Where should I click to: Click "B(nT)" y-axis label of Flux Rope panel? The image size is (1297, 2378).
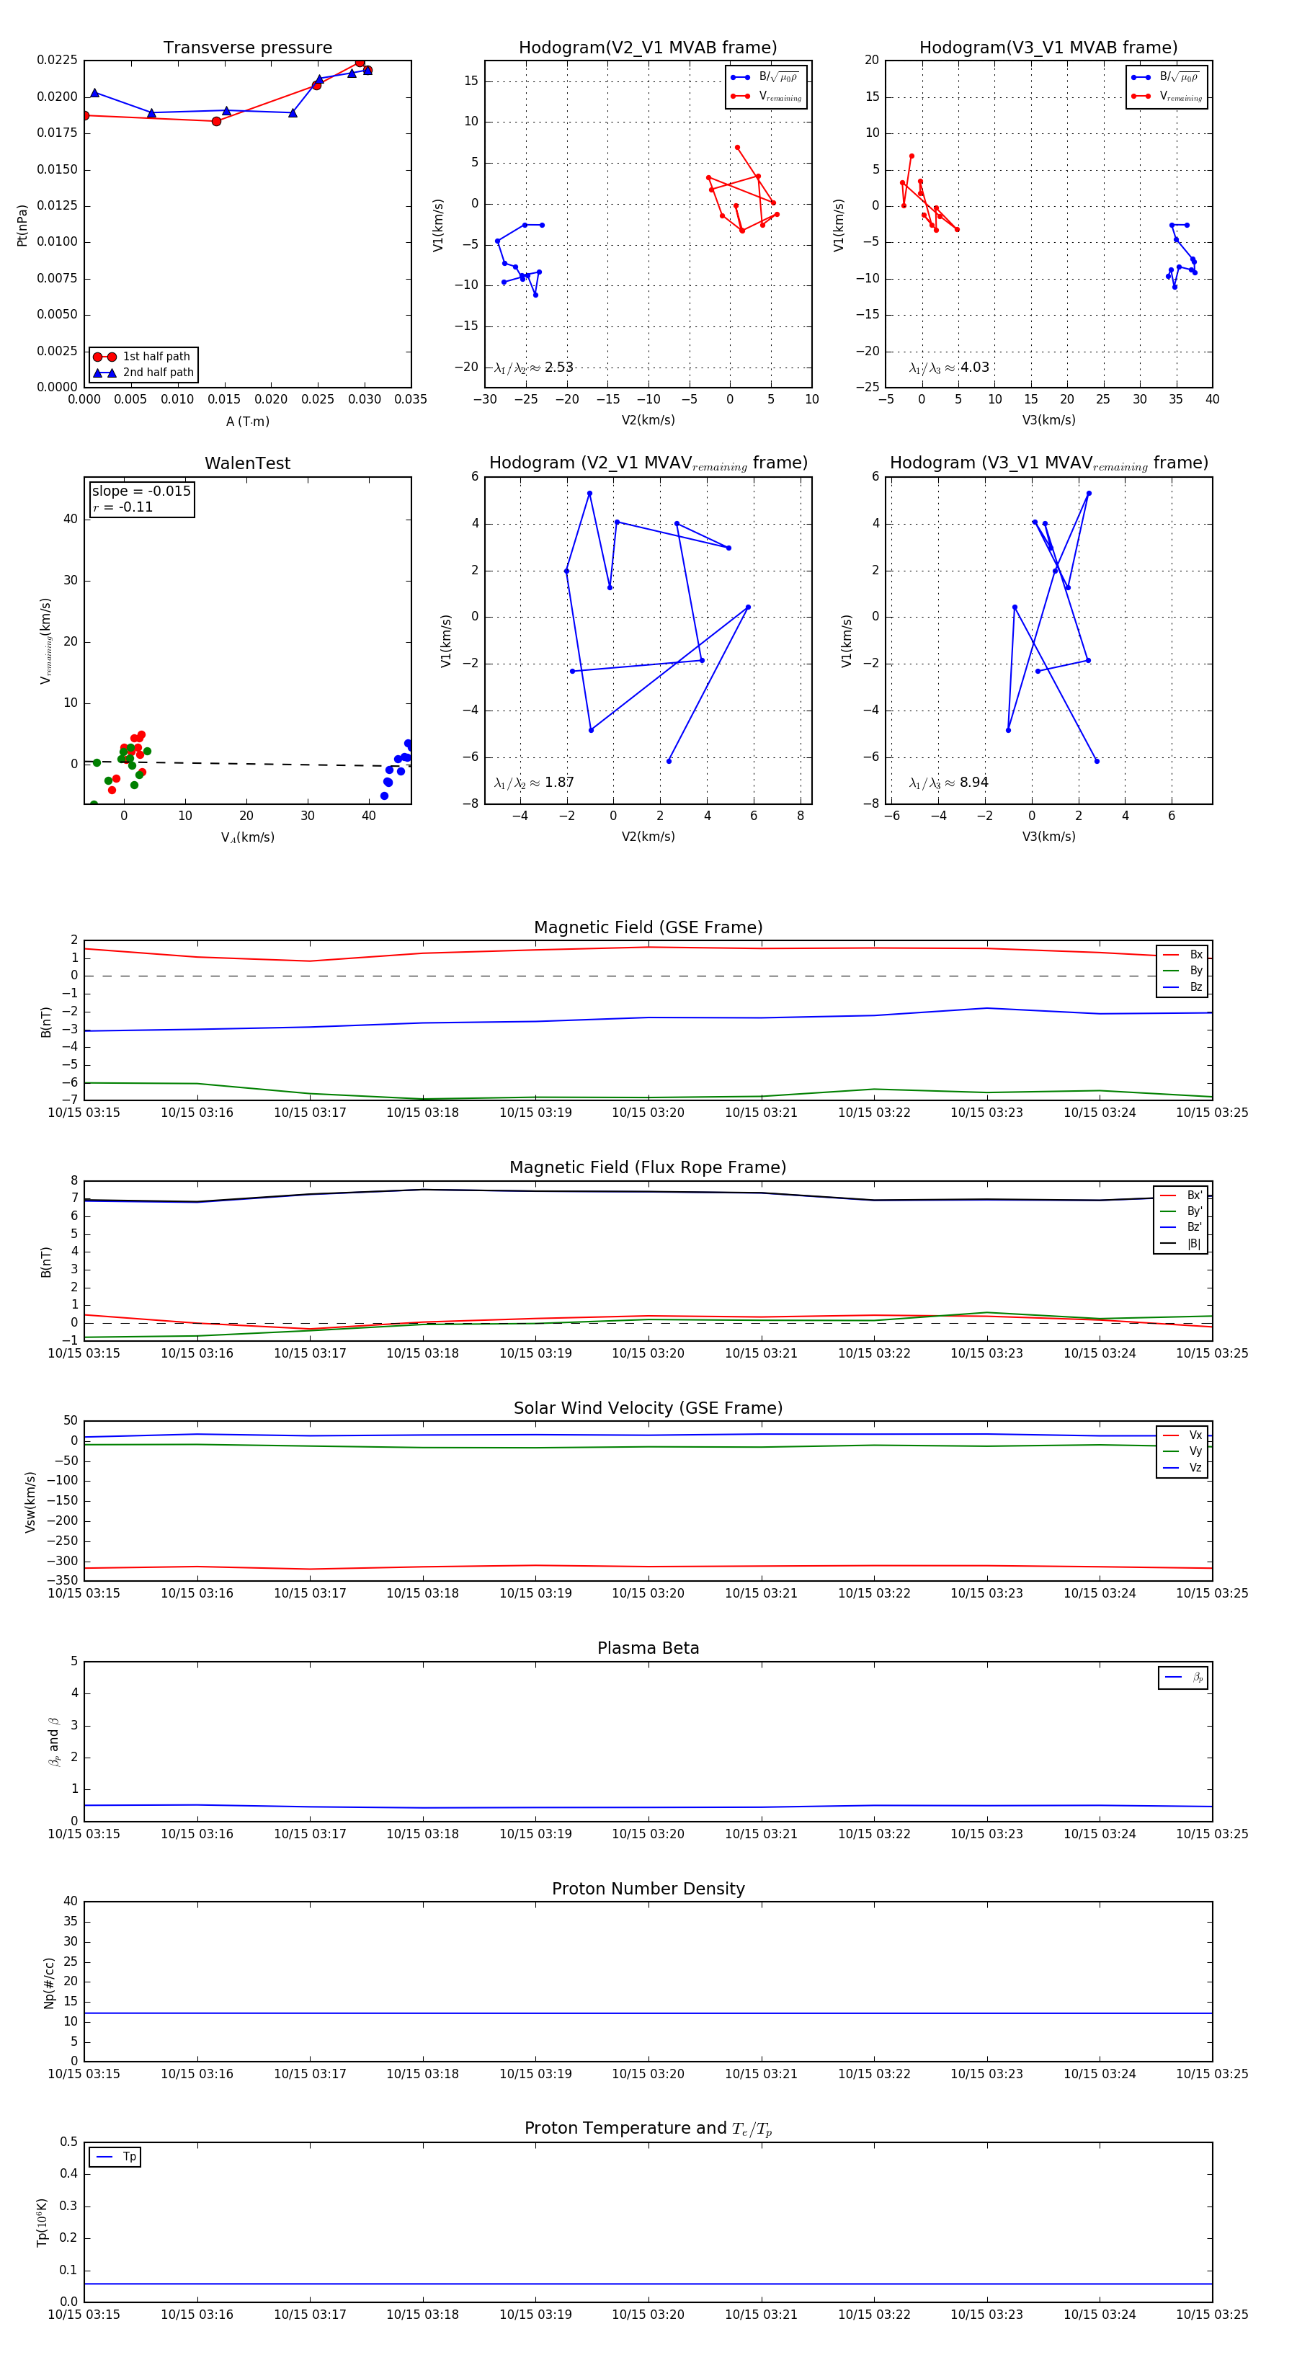point(46,1262)
